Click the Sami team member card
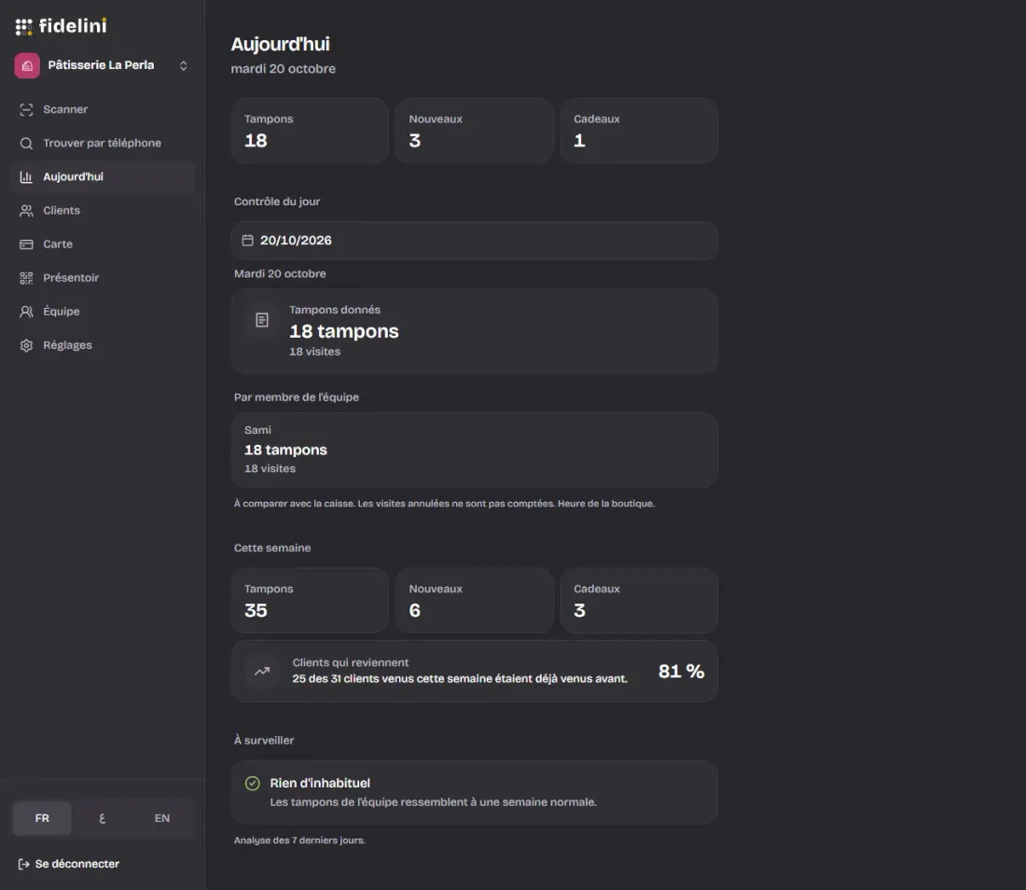Viewport: 1026px width, 890px height. pos(475,450)
